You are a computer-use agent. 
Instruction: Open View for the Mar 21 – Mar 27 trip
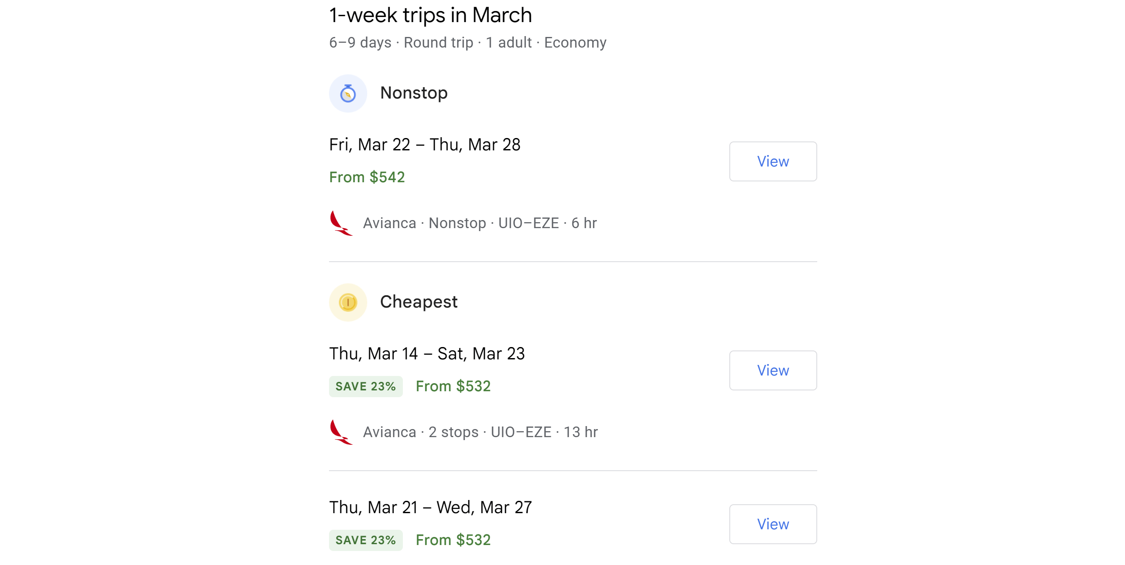pyautogui.click(x=772, y=523)
